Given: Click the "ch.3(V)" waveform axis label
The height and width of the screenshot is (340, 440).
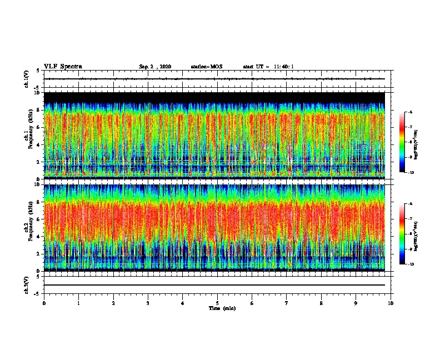Looking at the screenshot, I should pos(27,285).
